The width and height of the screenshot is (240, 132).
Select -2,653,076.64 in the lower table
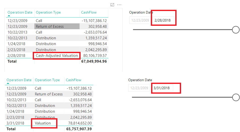pyautogui.click(x=80, y=100)
